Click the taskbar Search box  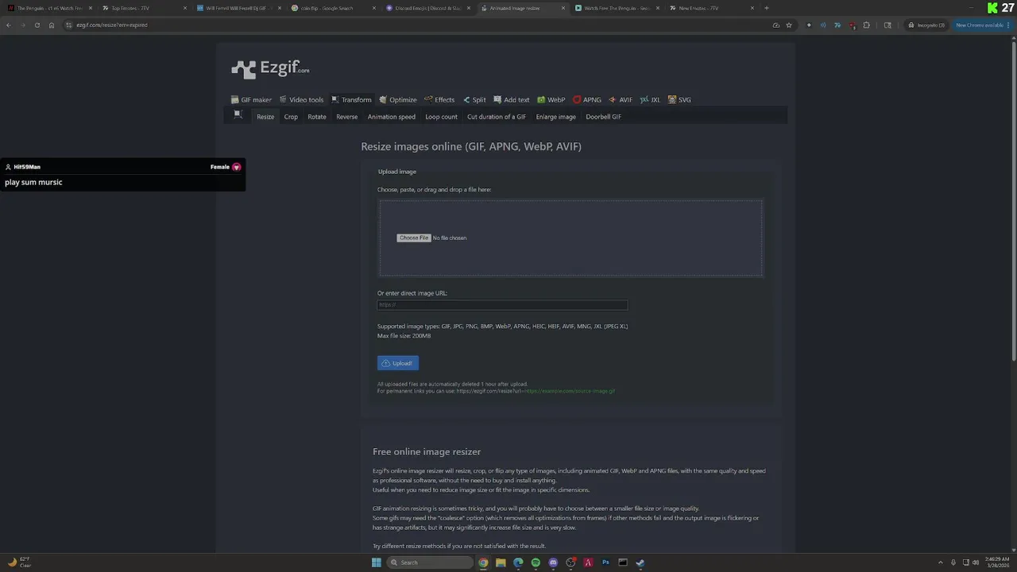pos(430,562)
